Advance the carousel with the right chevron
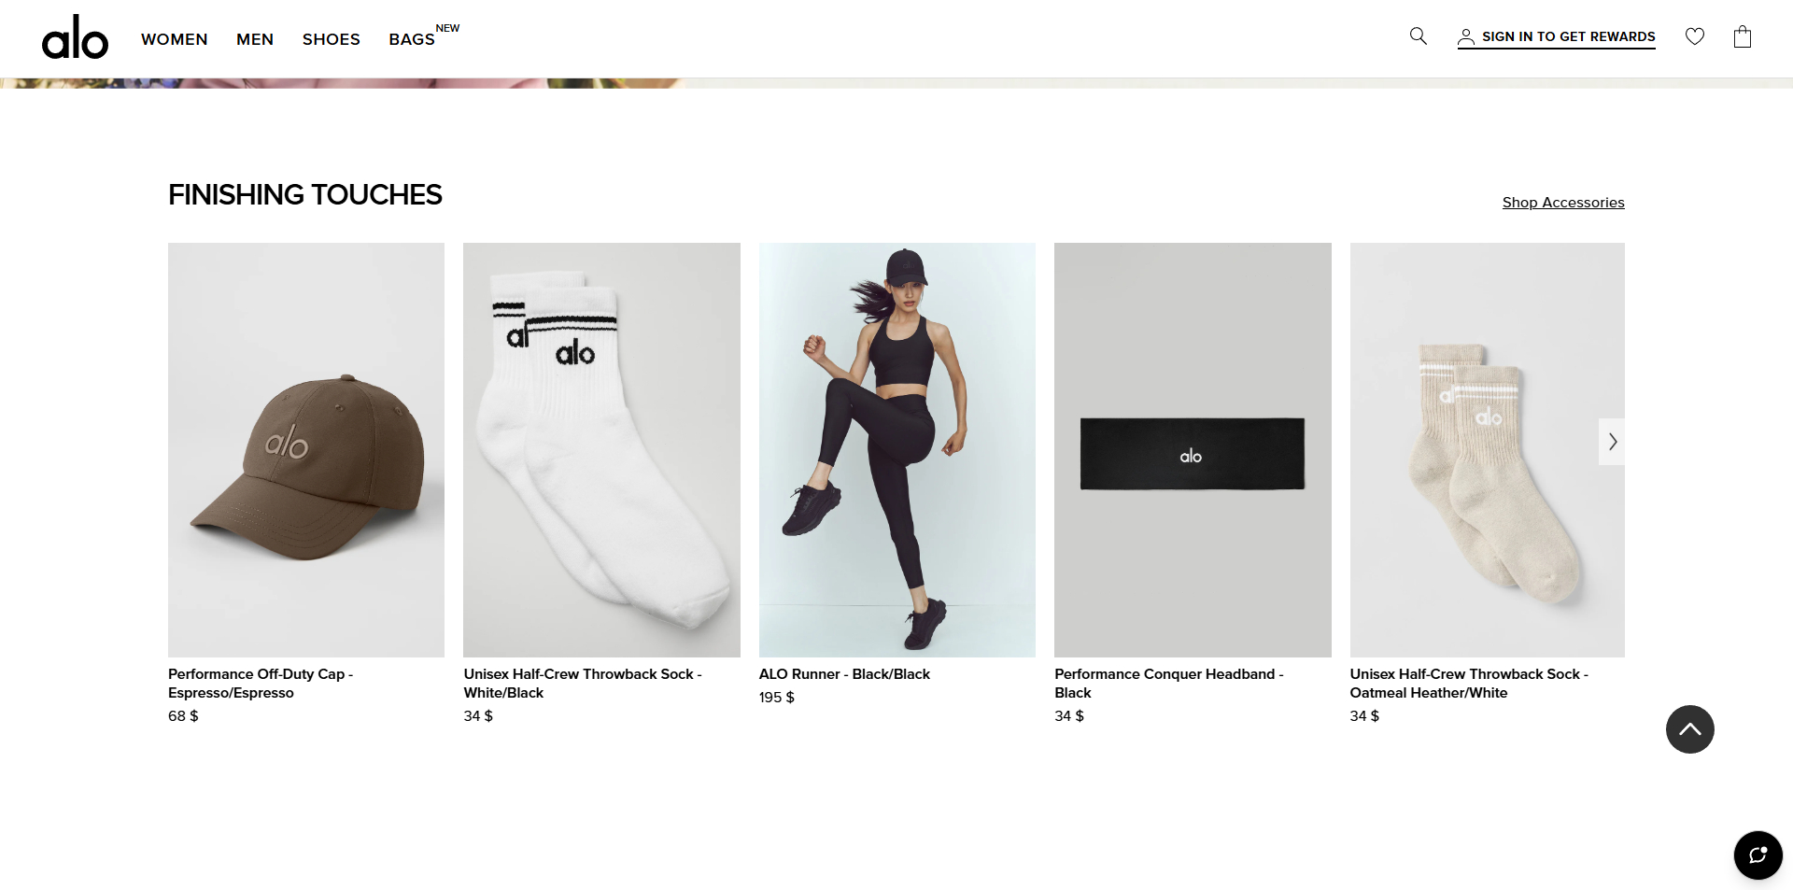1793x890 pixels. click(x=1612, y=442)
